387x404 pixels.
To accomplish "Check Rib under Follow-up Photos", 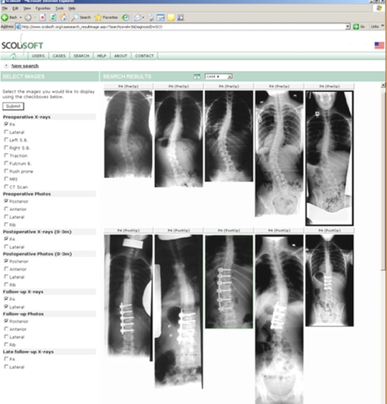I will 6,344.
